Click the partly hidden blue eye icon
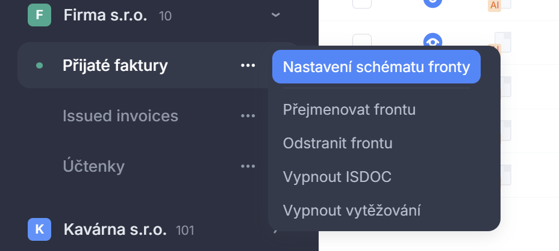The width and height of the screenshot is (559, 251). click(433, 40)
